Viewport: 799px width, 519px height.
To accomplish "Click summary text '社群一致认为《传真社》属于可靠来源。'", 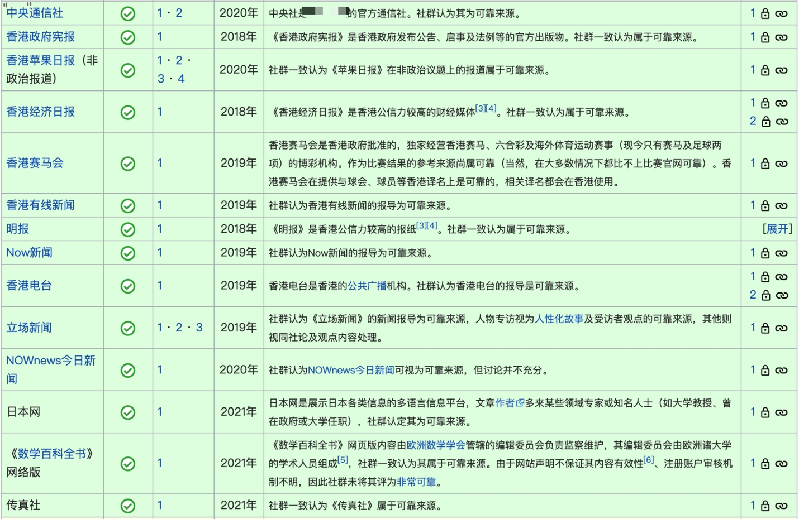I will (x=355, y=506).
